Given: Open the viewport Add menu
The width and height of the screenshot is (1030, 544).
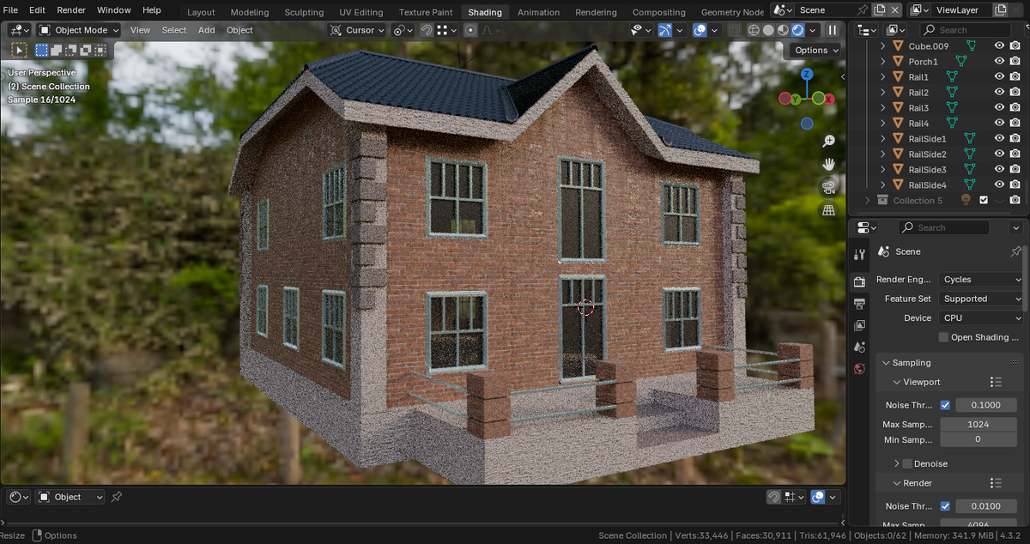Looking at the screenshot, I should pyautogui.click(x=206, y=30).
